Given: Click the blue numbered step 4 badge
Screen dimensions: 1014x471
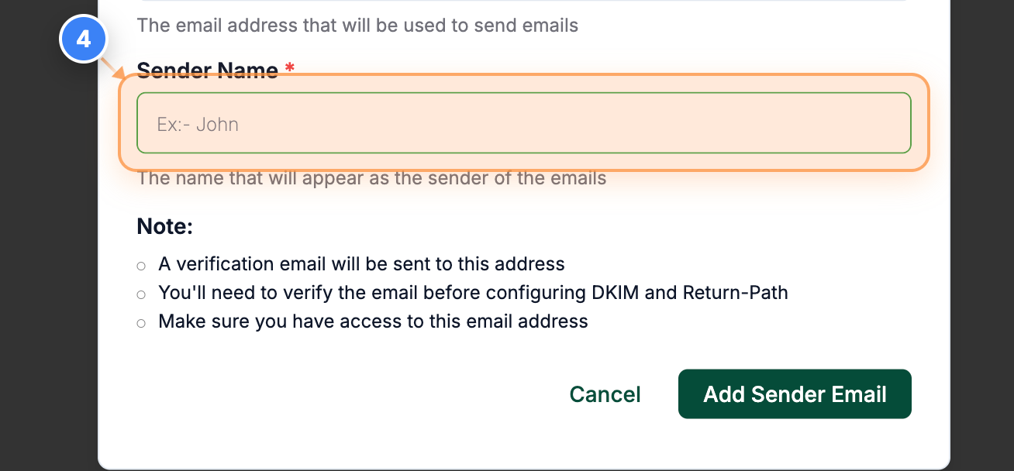Looking at the screenshot, I should (83, 39).
